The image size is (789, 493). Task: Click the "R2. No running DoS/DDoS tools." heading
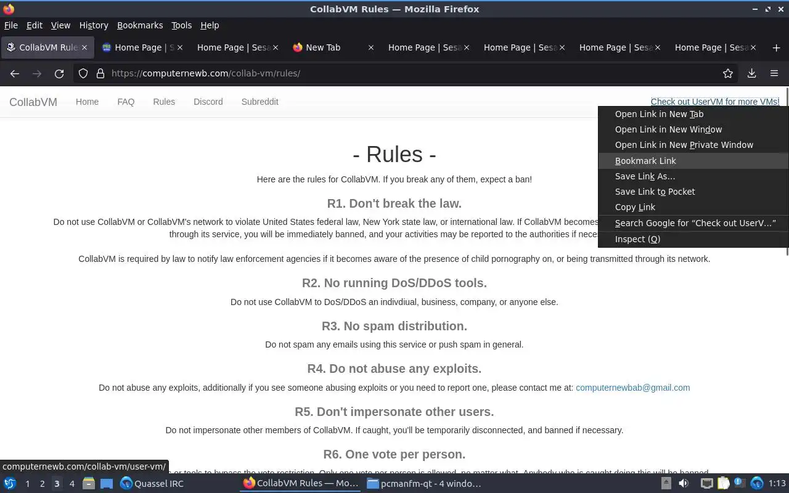click(x=394, y=283)
